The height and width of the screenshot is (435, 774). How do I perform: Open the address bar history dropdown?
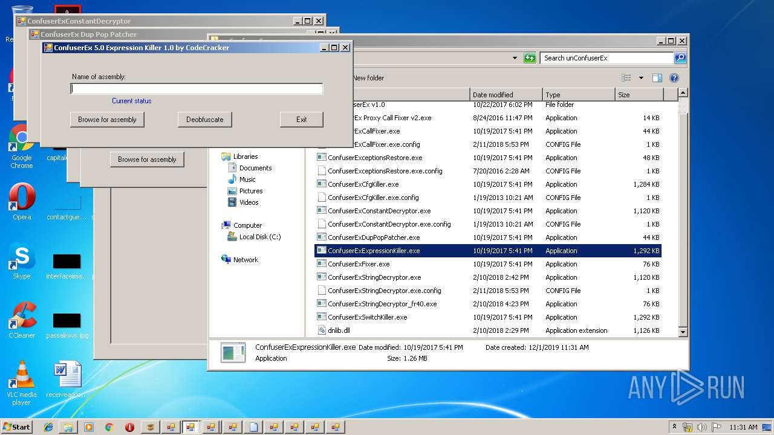[x=515, y=58]
